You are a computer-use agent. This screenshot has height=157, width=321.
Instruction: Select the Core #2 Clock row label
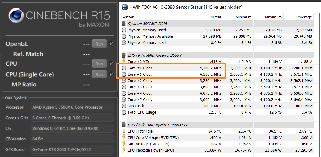140,81
